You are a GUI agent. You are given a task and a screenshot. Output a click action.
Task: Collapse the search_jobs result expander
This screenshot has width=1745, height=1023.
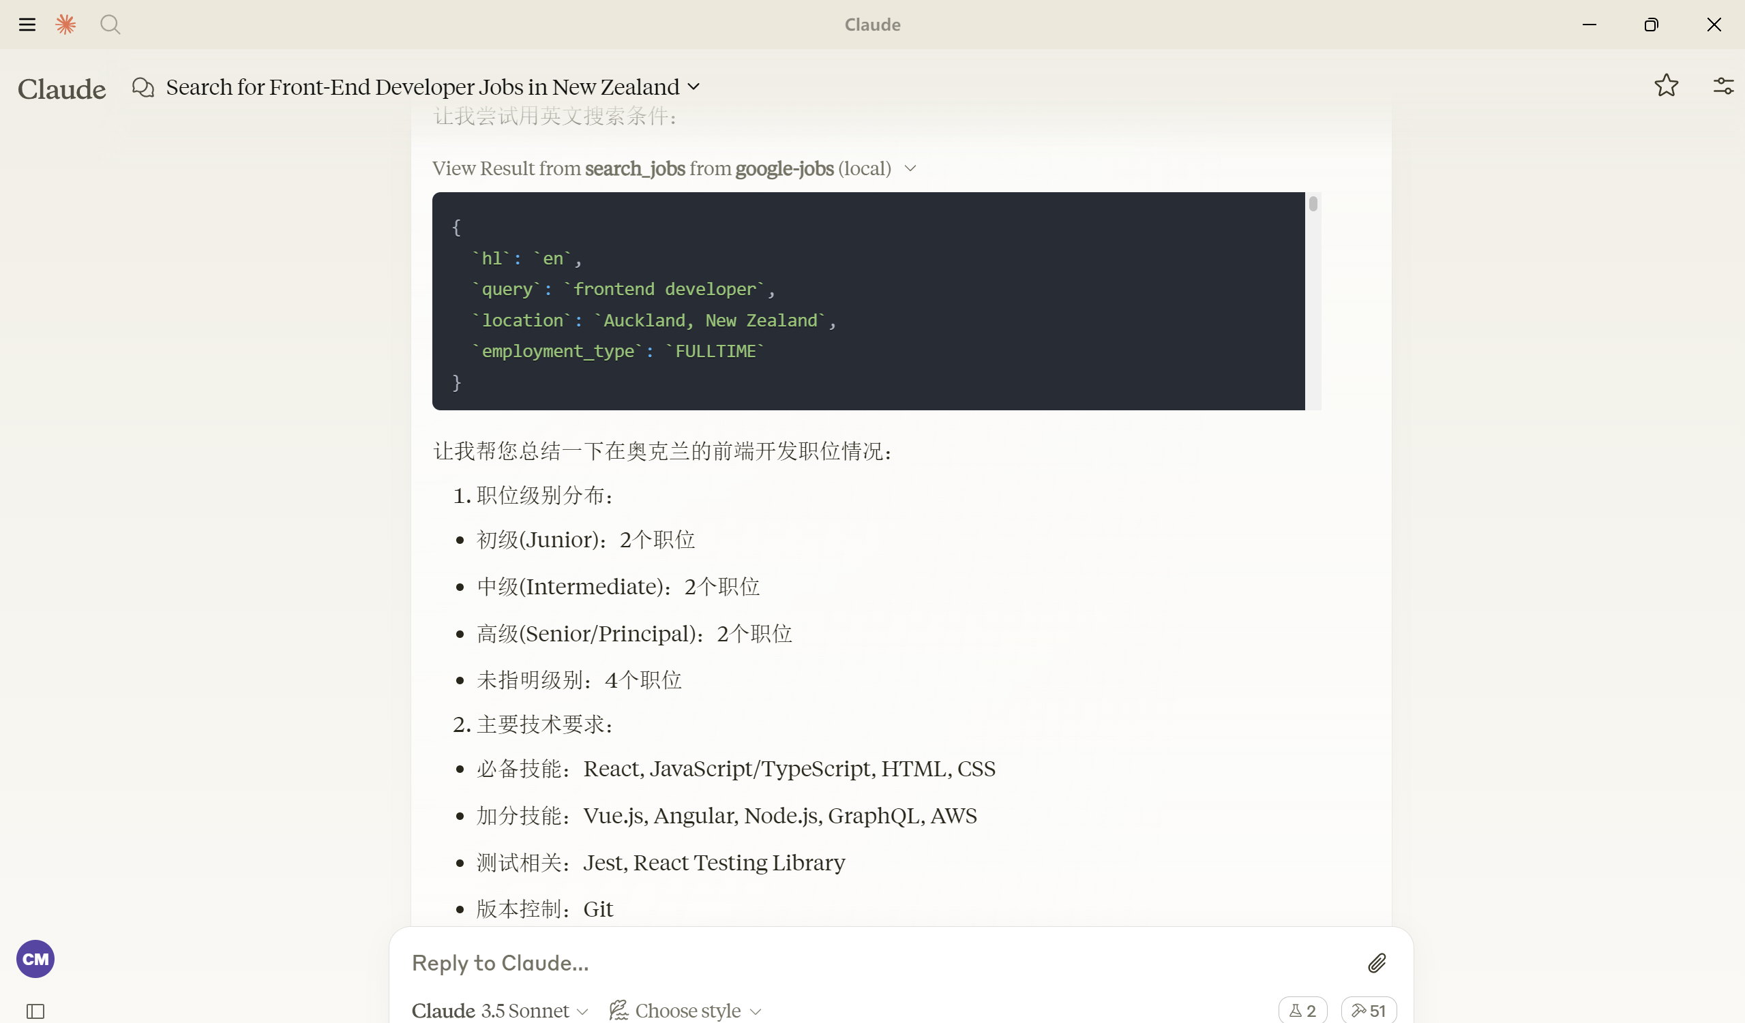pyautogui.click(x=910, y=169)
